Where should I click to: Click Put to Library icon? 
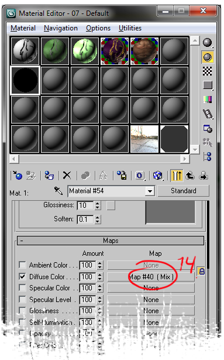122,176
